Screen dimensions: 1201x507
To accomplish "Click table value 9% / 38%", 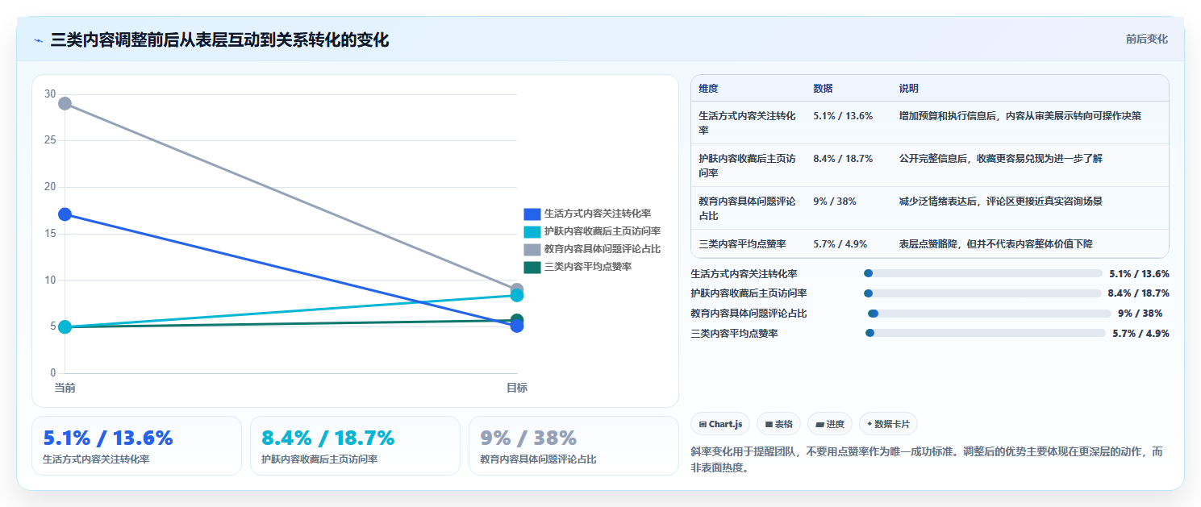I will point(835,201).
